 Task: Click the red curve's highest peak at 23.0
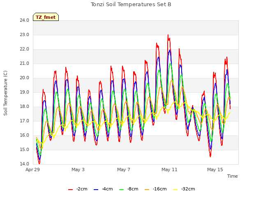pos(168,35)
